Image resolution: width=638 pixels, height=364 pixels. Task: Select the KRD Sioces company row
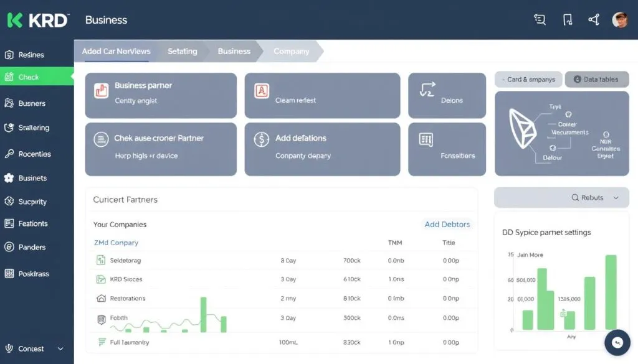click(x=126, y=279)
